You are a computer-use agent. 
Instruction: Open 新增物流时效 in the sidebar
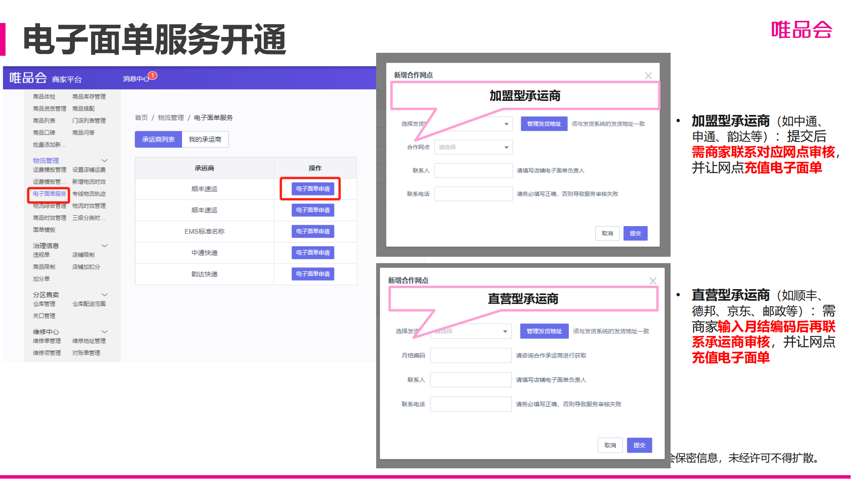click(89, 182)
